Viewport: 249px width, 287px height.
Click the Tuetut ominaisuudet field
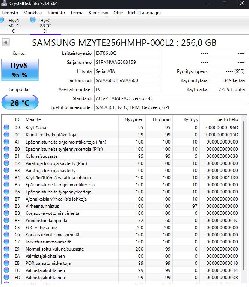pos(171,107)
